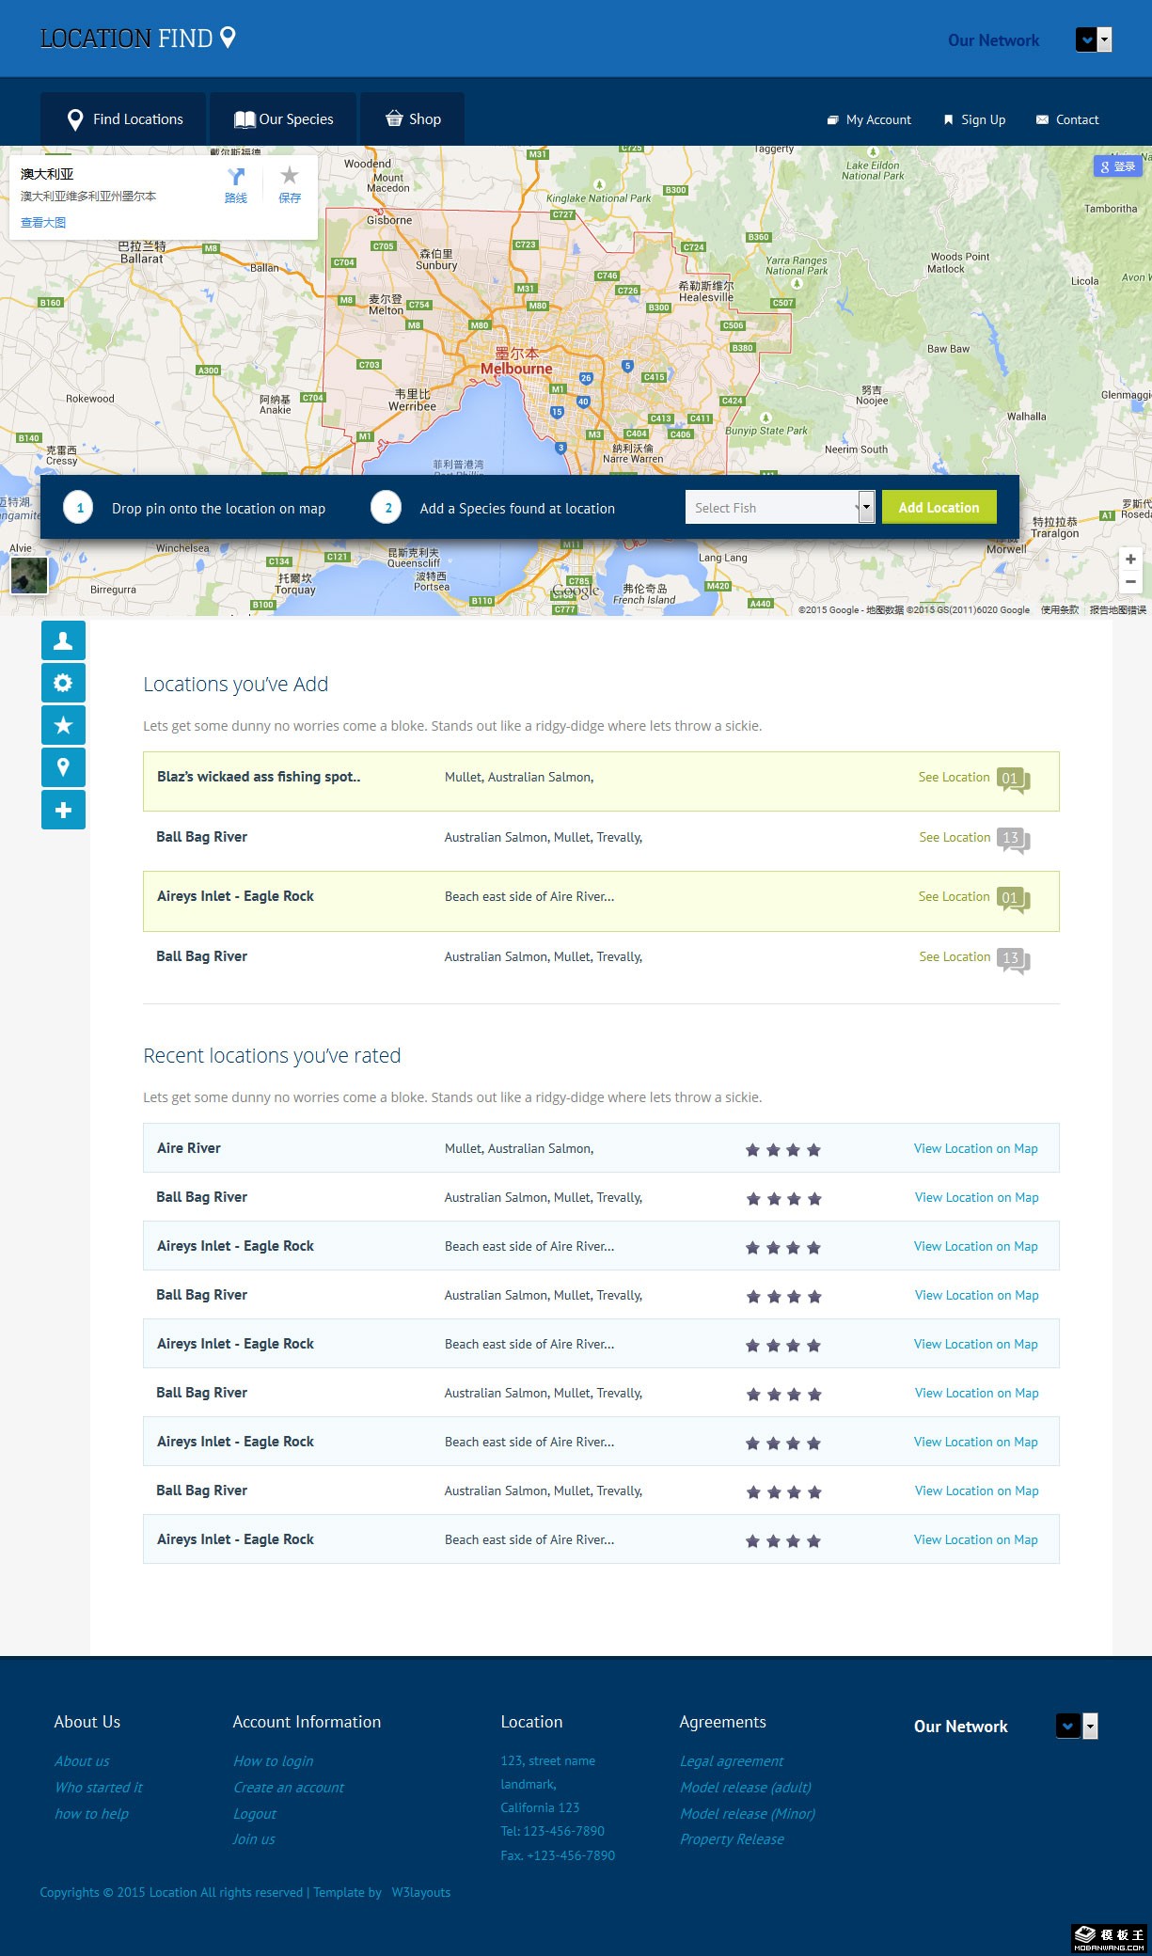
Task: Click footer Join us link
Action: click(254, 1839)
